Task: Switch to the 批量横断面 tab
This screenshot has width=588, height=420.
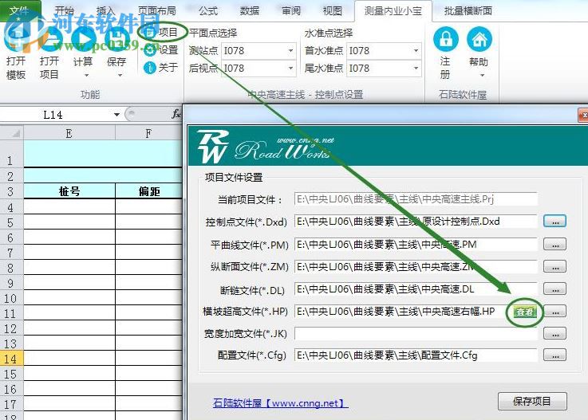Action: (468, 11)
